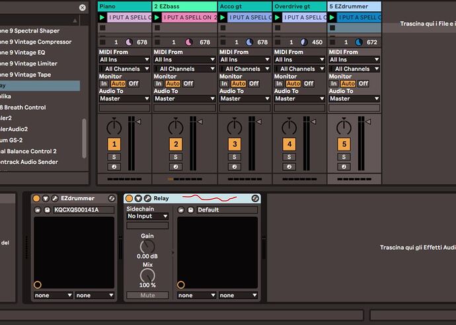The image size is (456, 325).
Task: Click the Piano track pan knob
Action: click(114, 127)
